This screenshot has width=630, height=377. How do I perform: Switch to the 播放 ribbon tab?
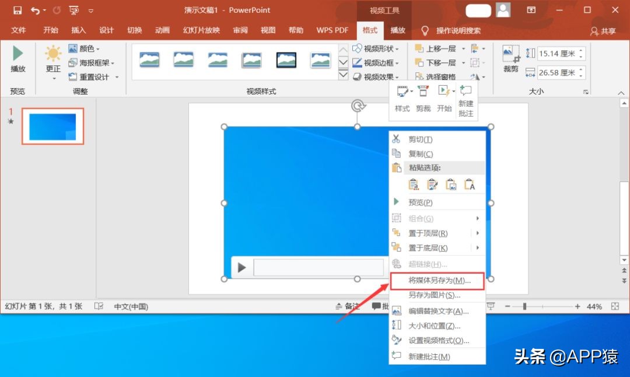[398, 30]
